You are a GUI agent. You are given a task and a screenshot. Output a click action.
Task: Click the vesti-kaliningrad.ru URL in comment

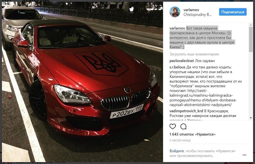coord(203,98)
